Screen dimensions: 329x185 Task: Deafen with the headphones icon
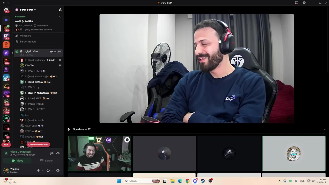click(x=48, y=170)
